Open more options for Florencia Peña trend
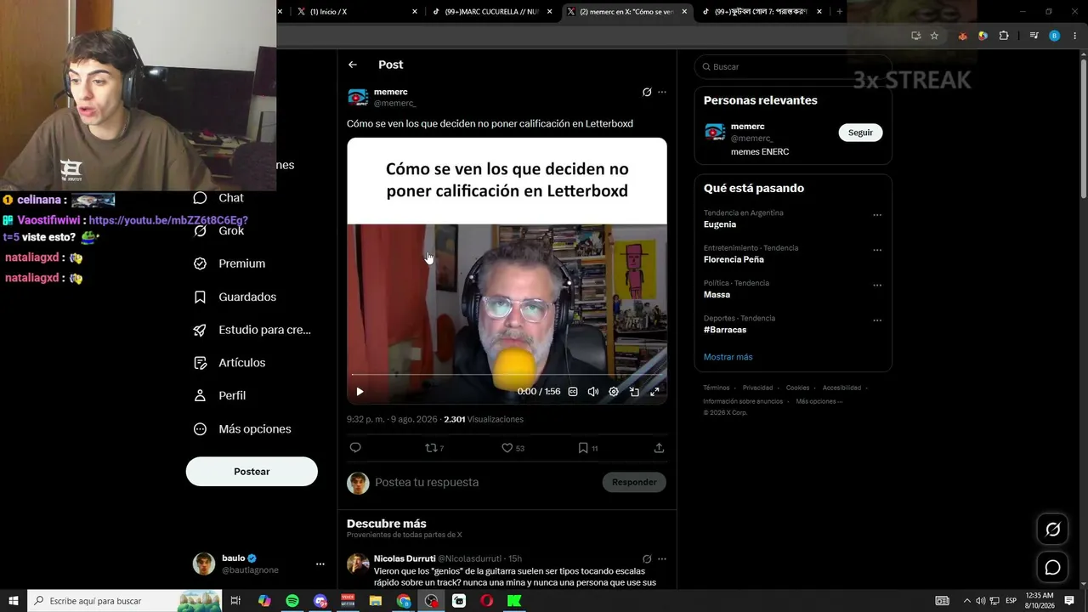The width and height of the screenshot is (1088, 612). 877,251
